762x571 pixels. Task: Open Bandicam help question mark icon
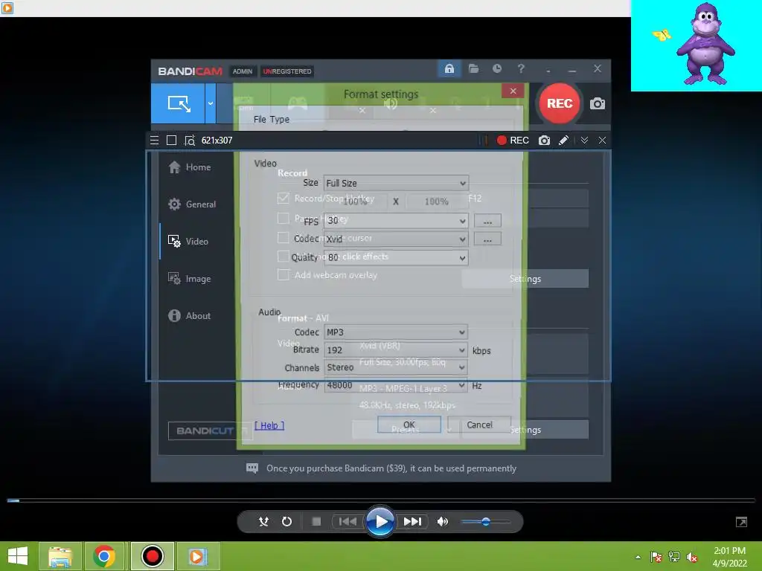521,68
